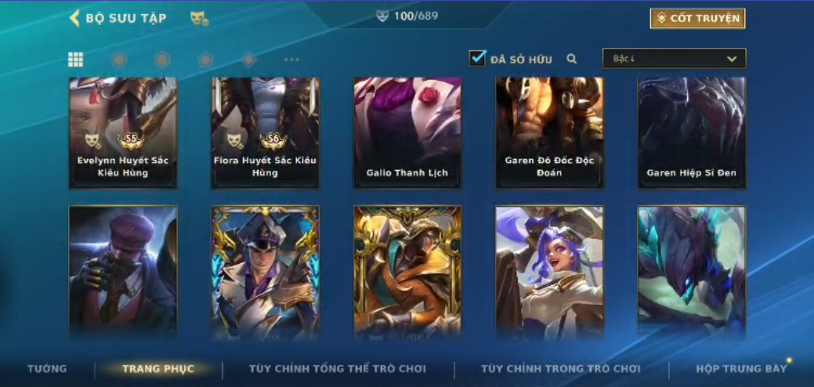Open skin search magnifier icon
Screen dimensions: 814x387
pyautogui.click(x=572, y=59)
